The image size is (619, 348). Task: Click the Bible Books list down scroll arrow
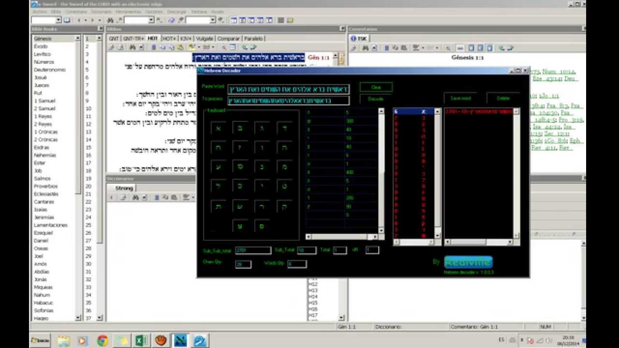pos(78,318)
